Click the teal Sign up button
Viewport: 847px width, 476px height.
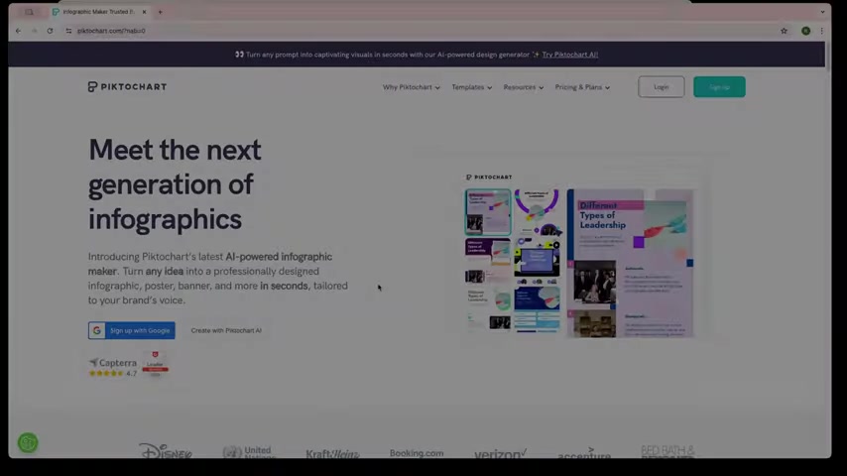pyautogui.click(x=719, y=87)
